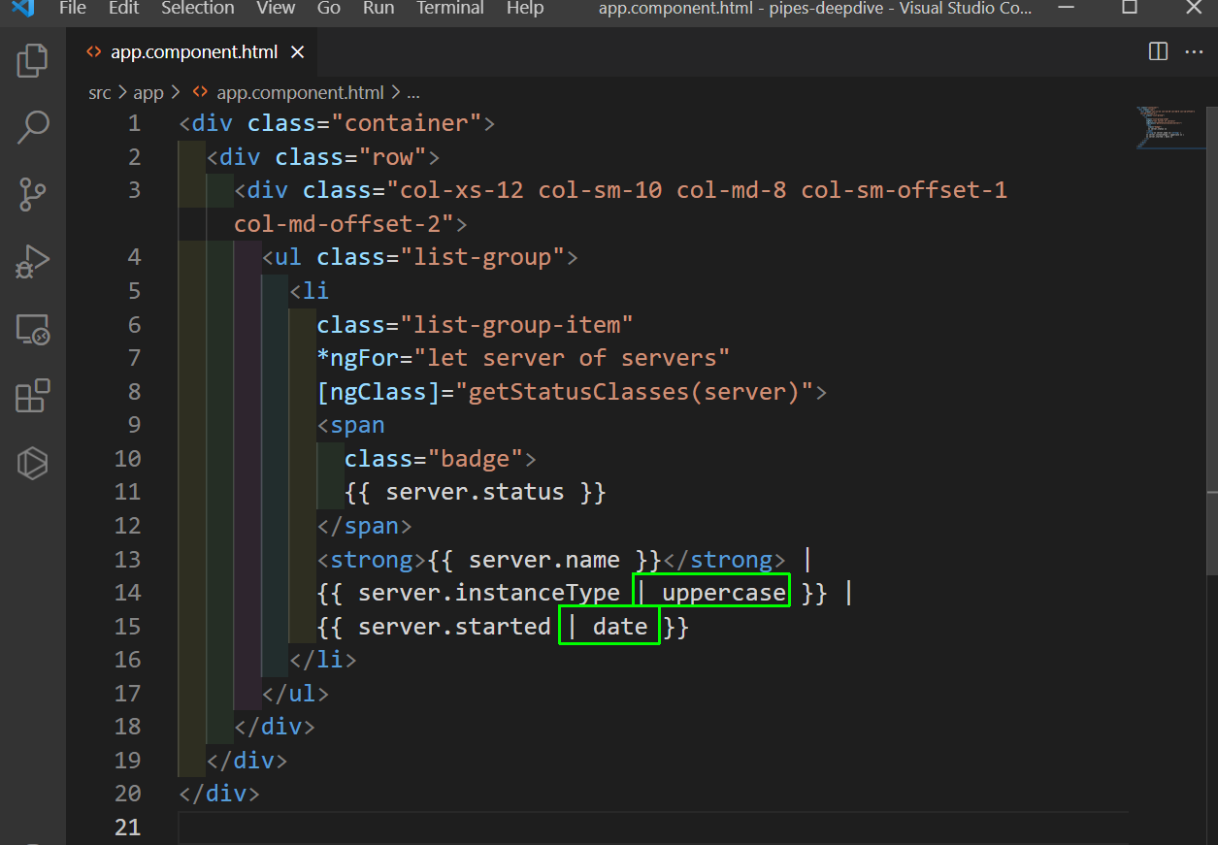Maximize the VS Code window
This screenshot has width=1218, height=845.
(1130, 8)
